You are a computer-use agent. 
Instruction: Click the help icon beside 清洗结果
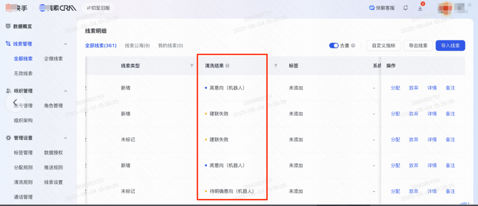coord(228,66)
